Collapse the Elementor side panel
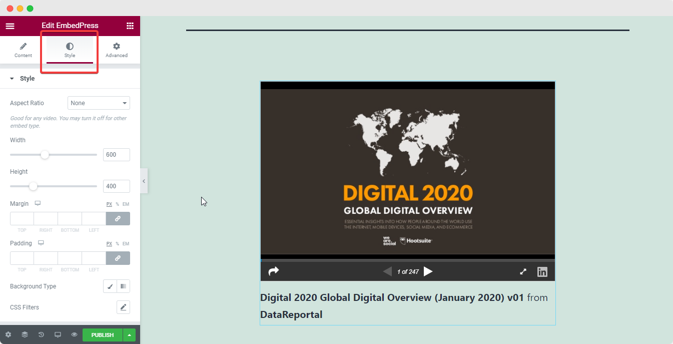Viewport: 673px width, 344px height. 144,181
